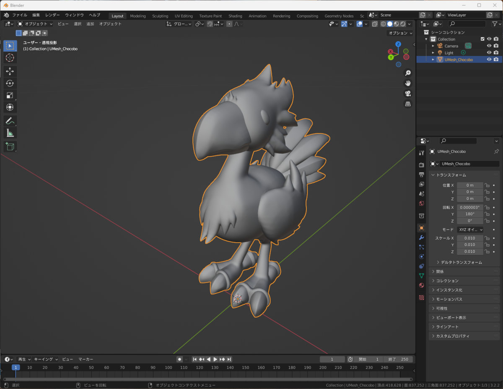Lock the 位置 X value

487,185
